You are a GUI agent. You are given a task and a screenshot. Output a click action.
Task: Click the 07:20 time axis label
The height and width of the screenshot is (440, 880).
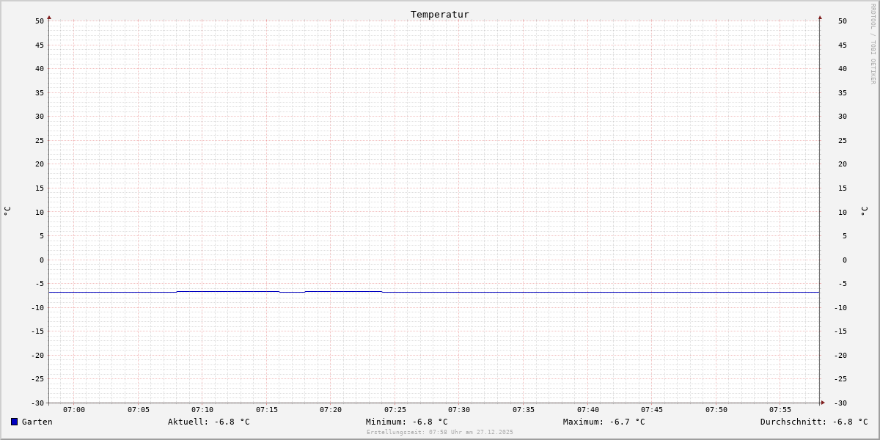coord(331,409)
